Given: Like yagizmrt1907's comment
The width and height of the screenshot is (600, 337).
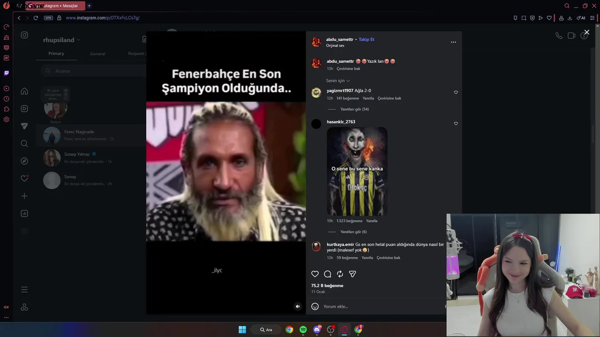Looking at the screenshot, I should click(456, 93).
